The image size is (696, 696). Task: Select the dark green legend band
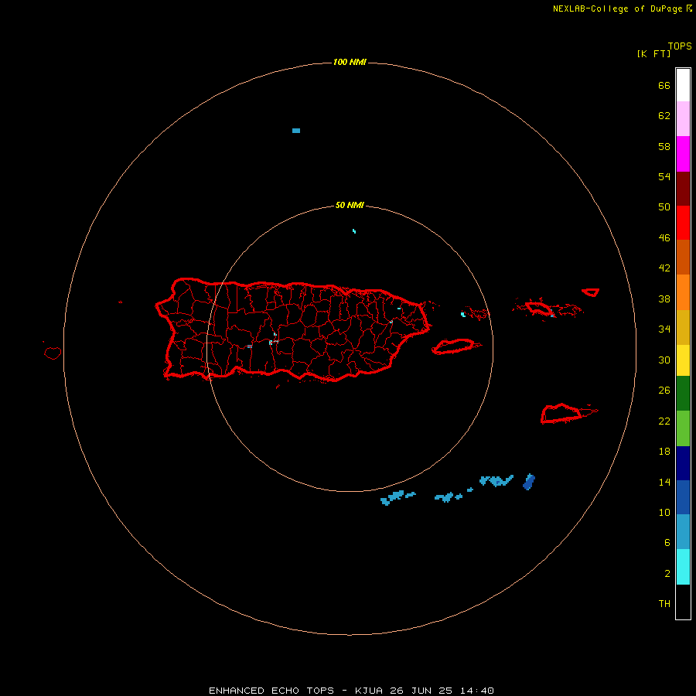point(683,394)
